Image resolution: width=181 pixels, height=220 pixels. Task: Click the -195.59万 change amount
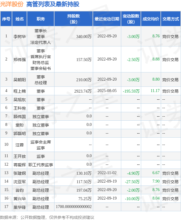tap(131, 91)
